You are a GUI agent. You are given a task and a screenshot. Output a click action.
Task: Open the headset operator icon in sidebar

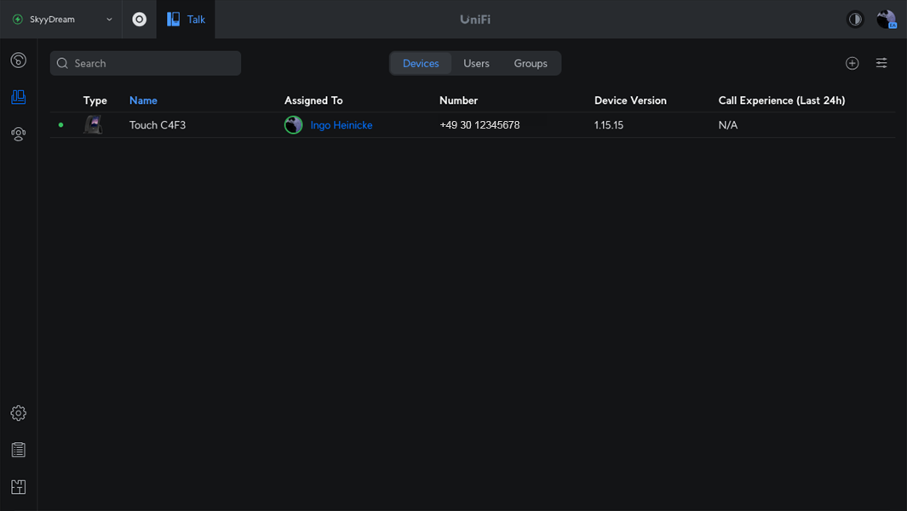point(18,134)
